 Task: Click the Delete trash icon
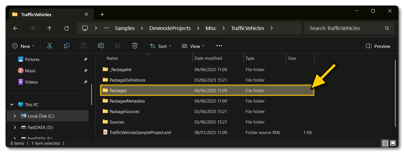pyautogui.click(x=135, y=46)
